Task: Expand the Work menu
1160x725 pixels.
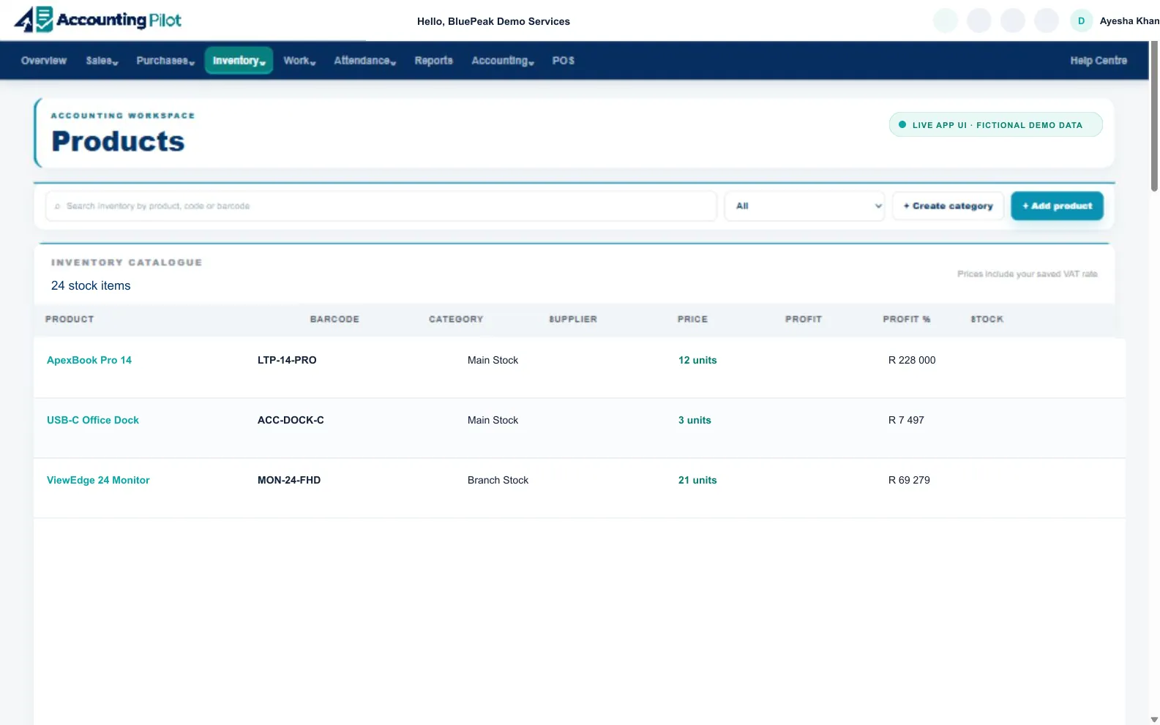Action: 299,61
